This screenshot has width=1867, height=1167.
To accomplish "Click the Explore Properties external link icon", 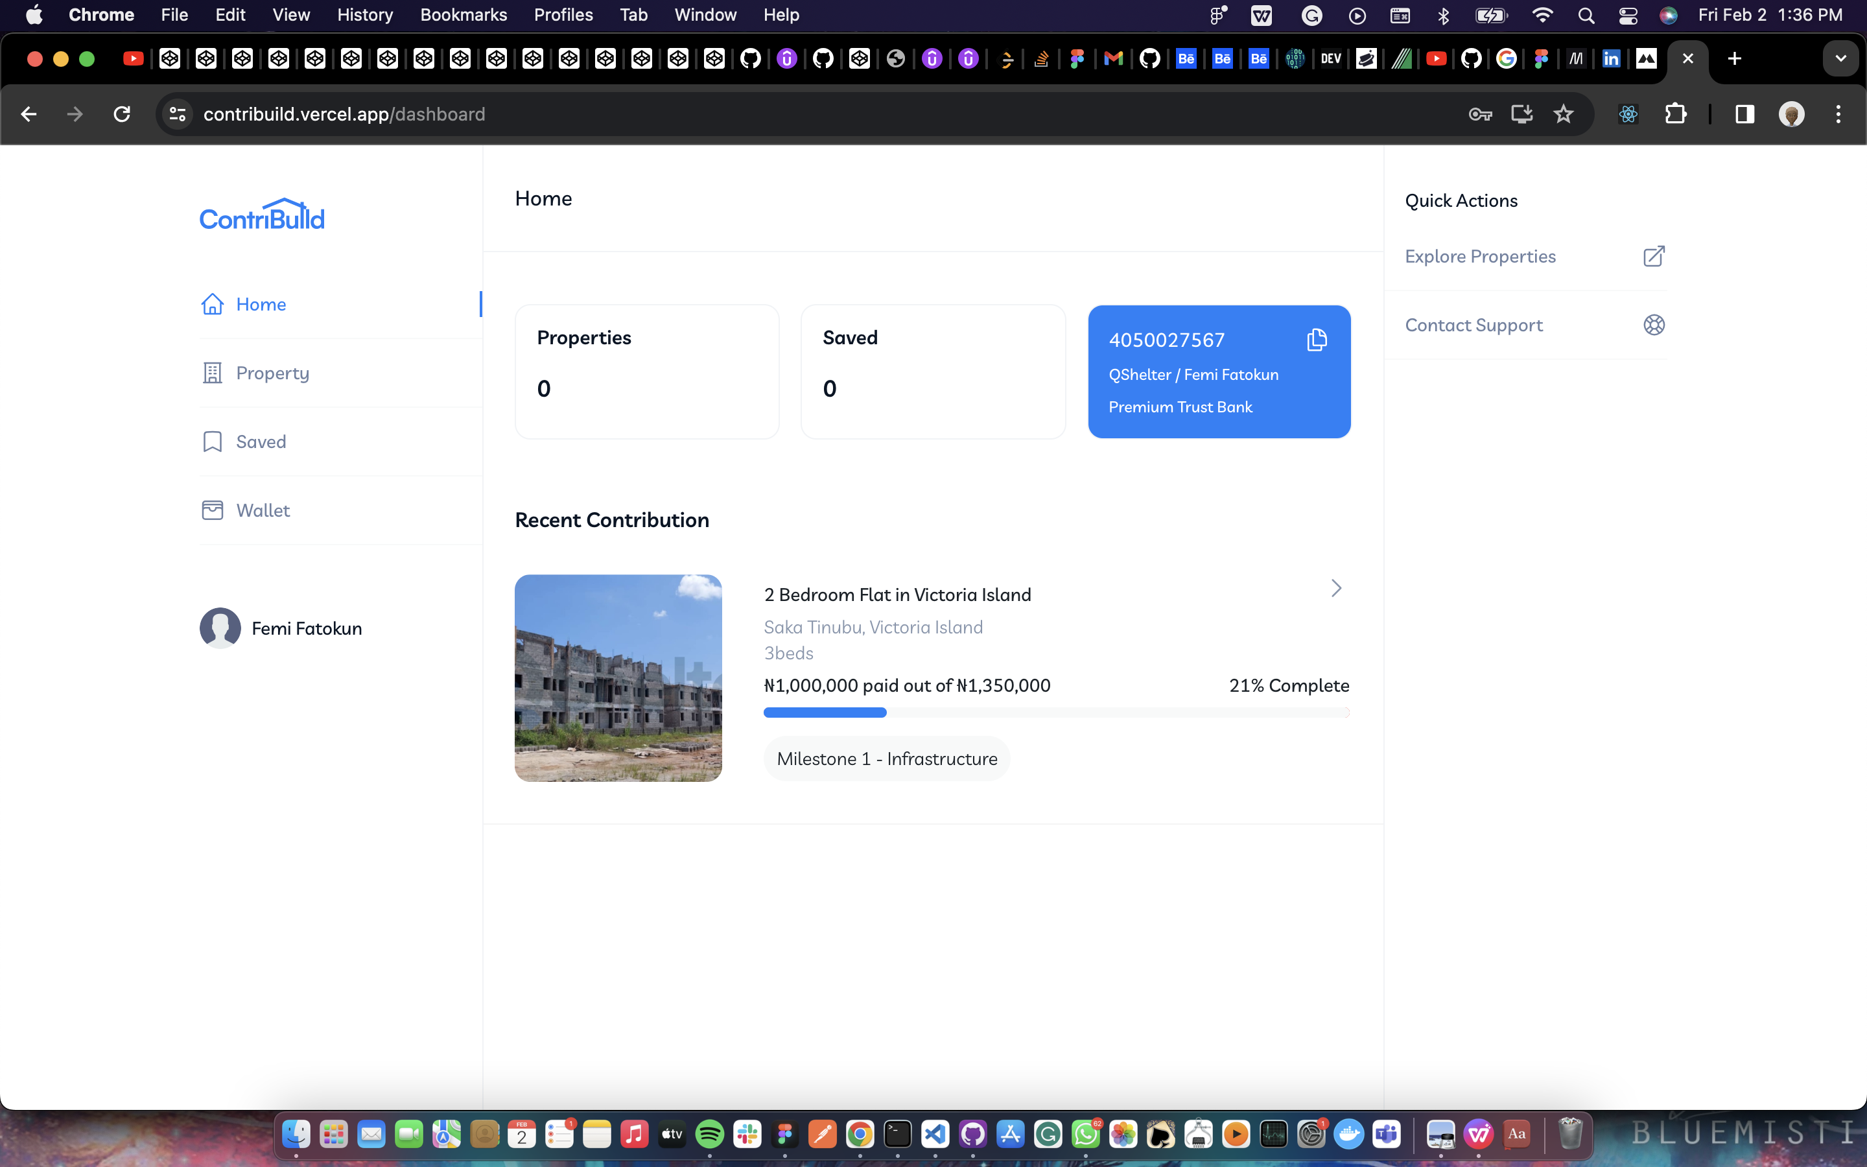I will [1653, 256].
